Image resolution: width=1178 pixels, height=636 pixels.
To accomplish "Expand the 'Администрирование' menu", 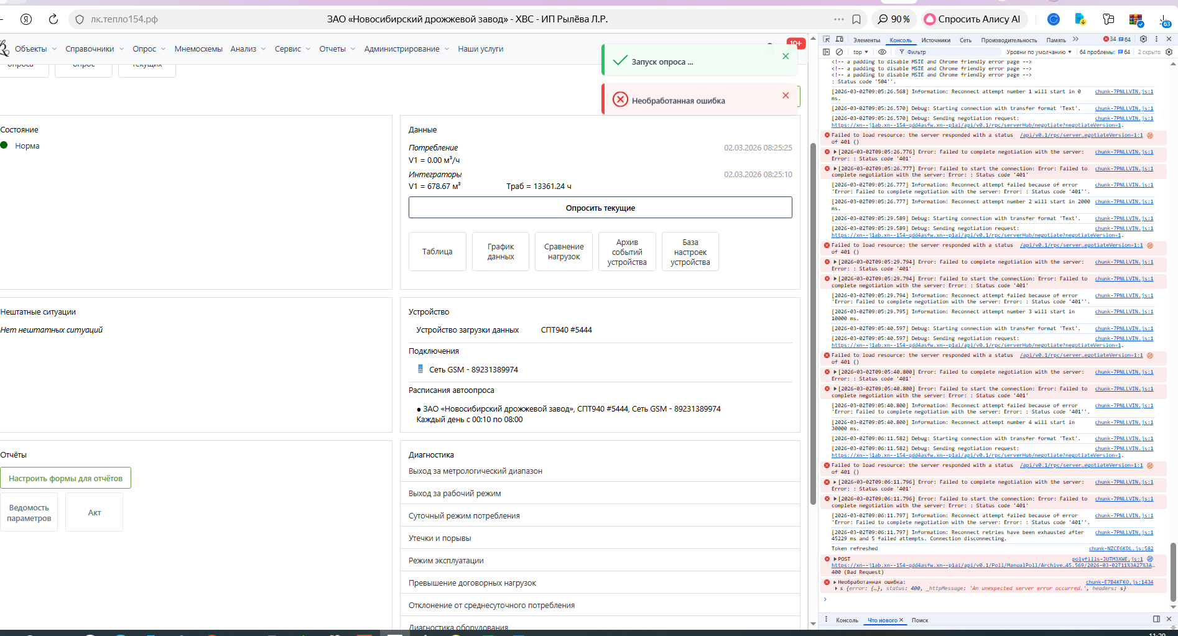I will tap(406, 49).
